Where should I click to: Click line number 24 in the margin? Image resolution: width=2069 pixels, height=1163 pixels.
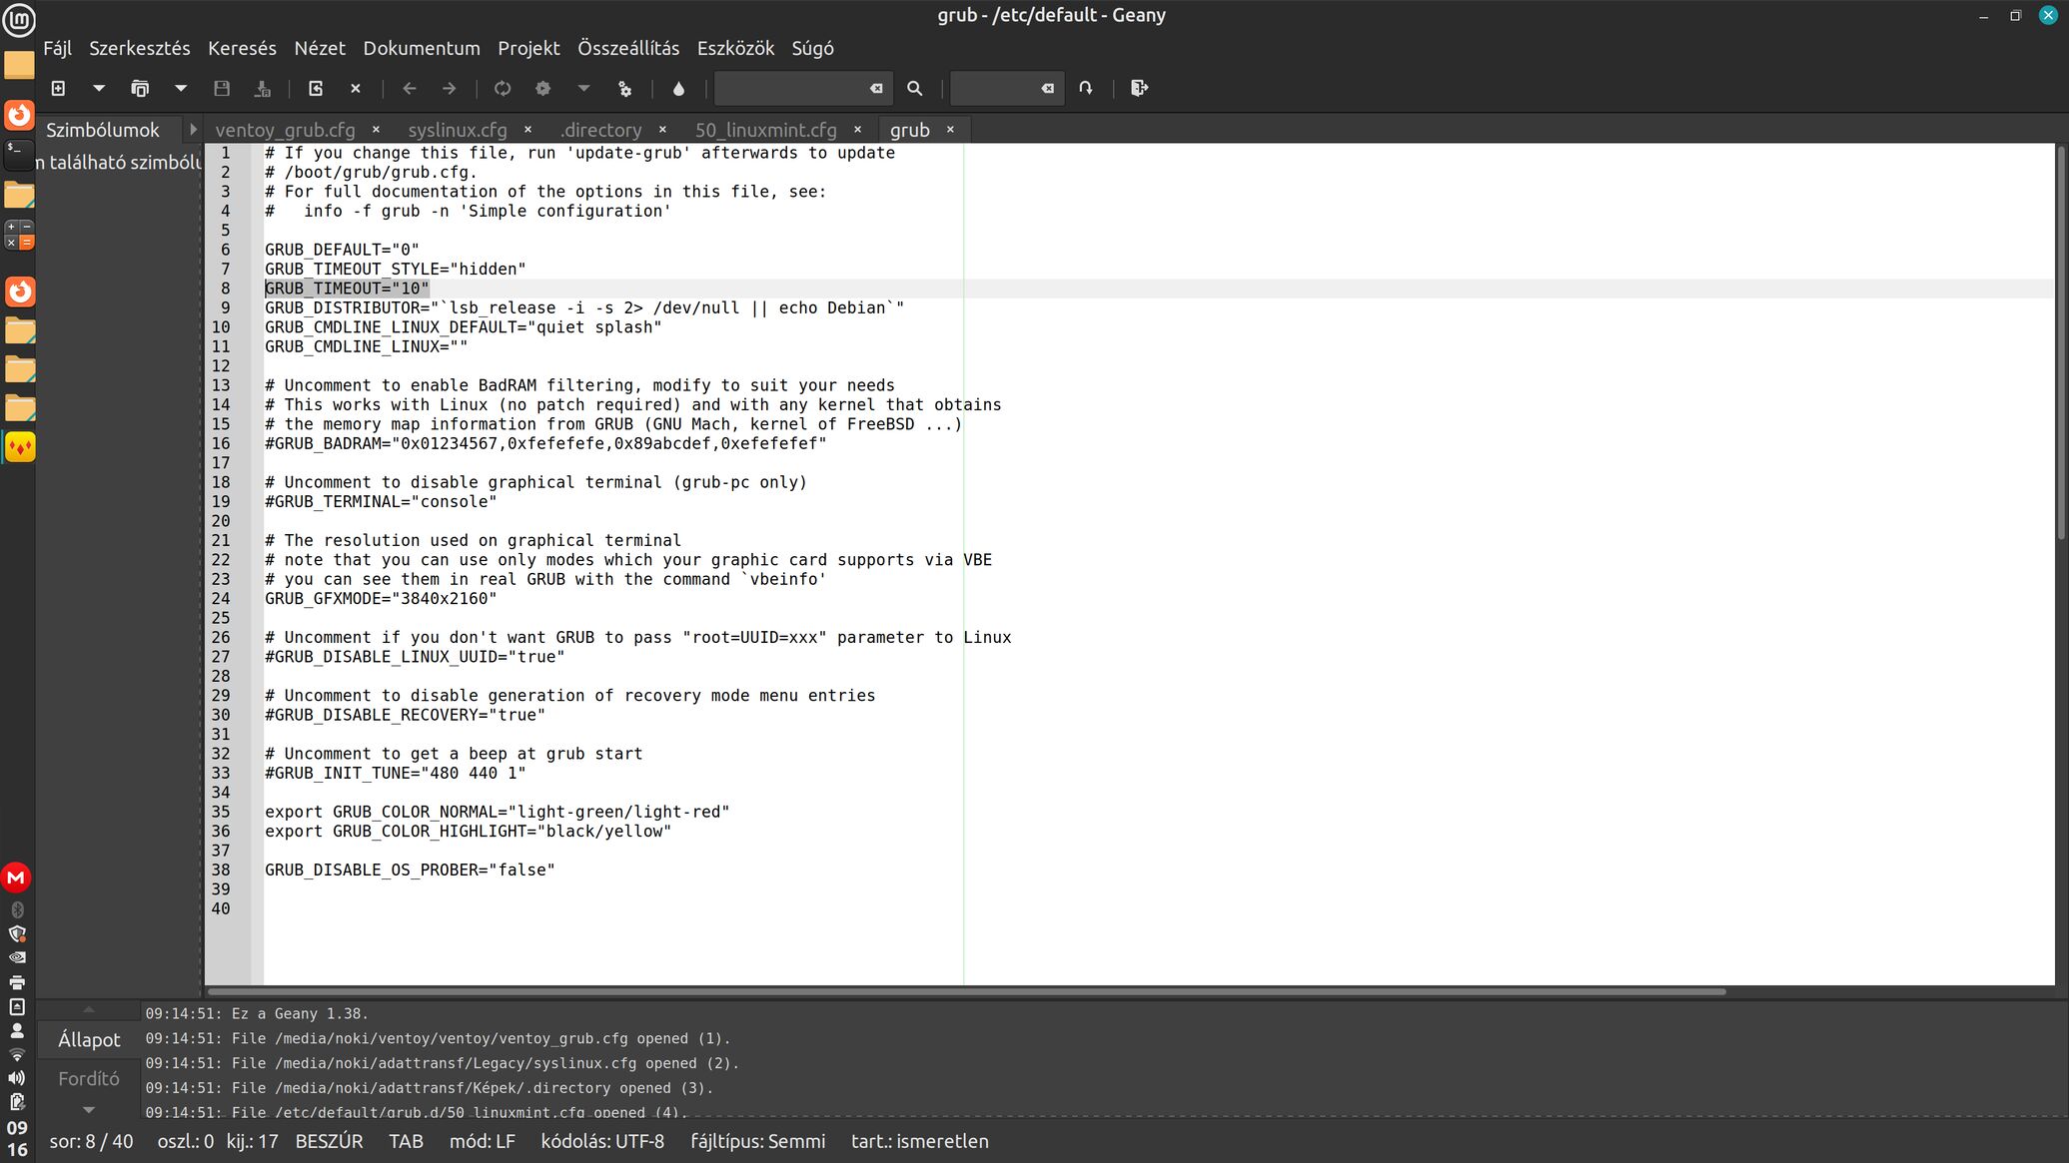[221, 598]
